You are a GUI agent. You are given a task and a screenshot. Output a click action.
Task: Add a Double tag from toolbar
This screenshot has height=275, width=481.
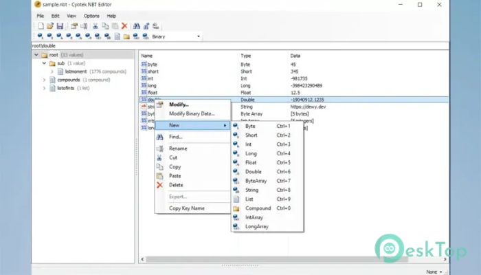coord(89,36)
